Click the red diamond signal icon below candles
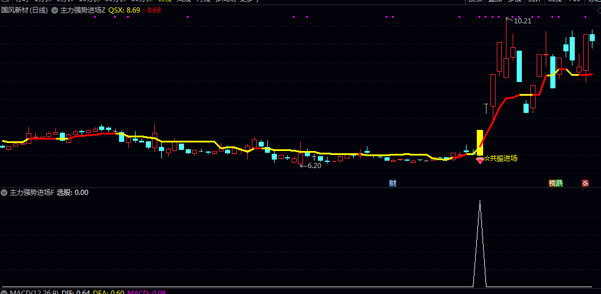Image resolution: width=601 pixels, height=294 pixels. (480, 161)
